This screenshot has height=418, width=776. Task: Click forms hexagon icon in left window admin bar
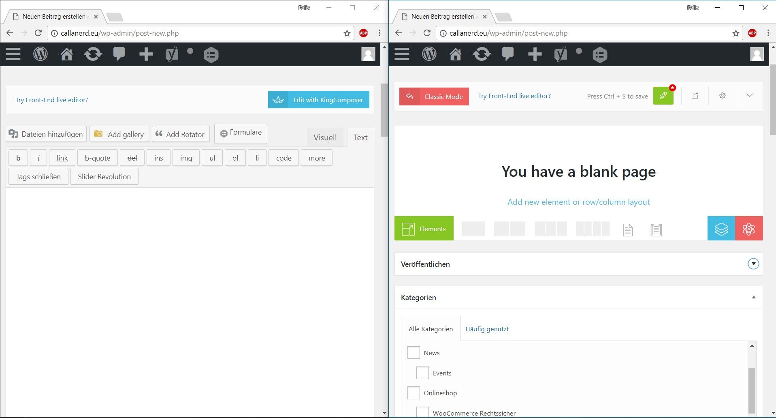click(211, 55)
